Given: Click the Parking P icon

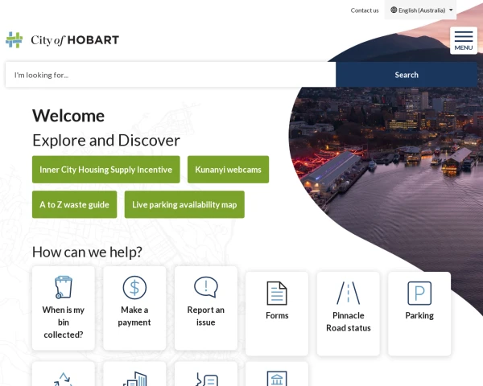Looking at the screenshot, I should click(419, 293).
